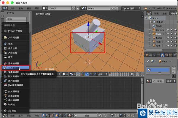Screen dimensions: 178x118
Task: Toggle Camera visibility eye icon
Action: [x=168, y=30]
